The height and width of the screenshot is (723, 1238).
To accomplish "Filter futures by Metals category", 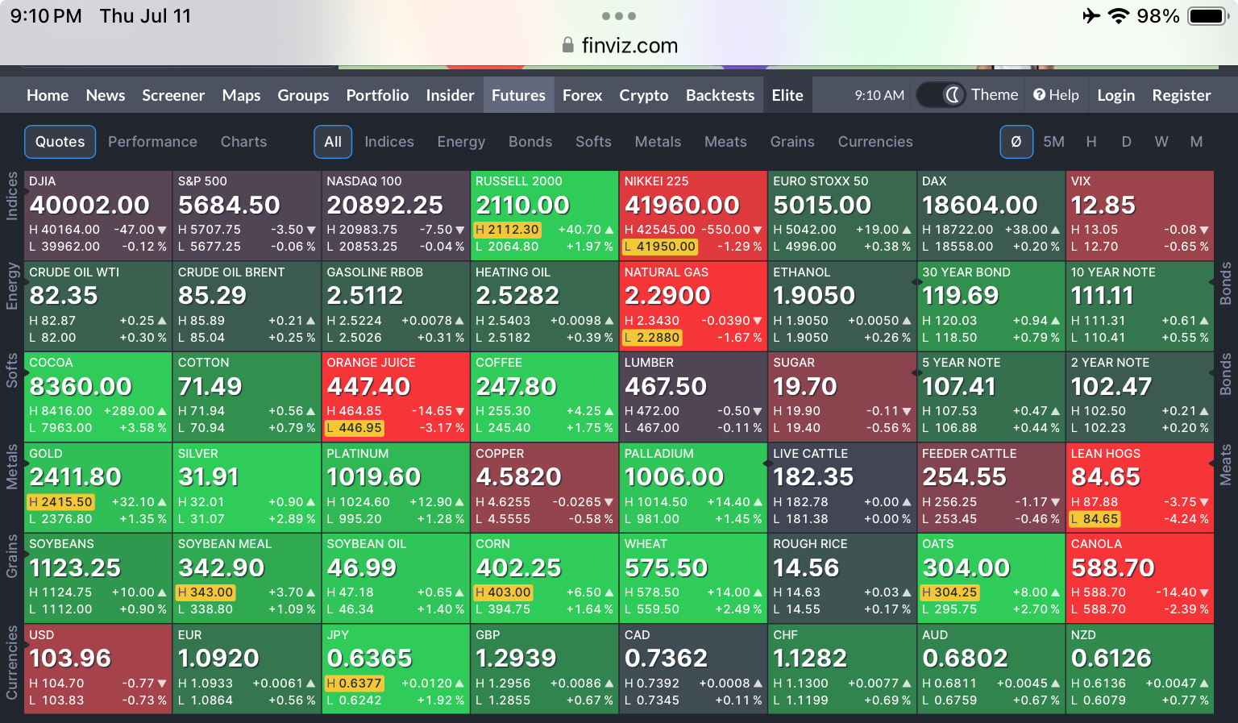I will [658, 142].
